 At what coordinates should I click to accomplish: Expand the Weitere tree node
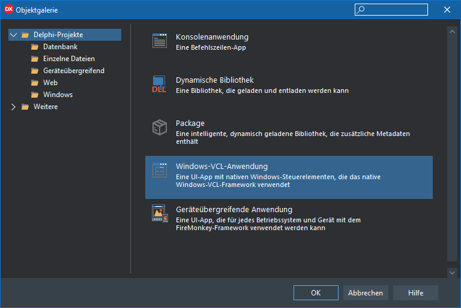tap(14, 107)
